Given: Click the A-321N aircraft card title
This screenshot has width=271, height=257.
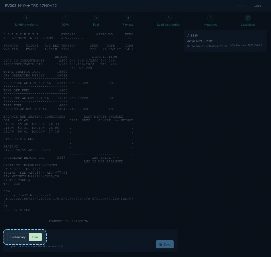Looking at the screenshot, I should point(193,36).
